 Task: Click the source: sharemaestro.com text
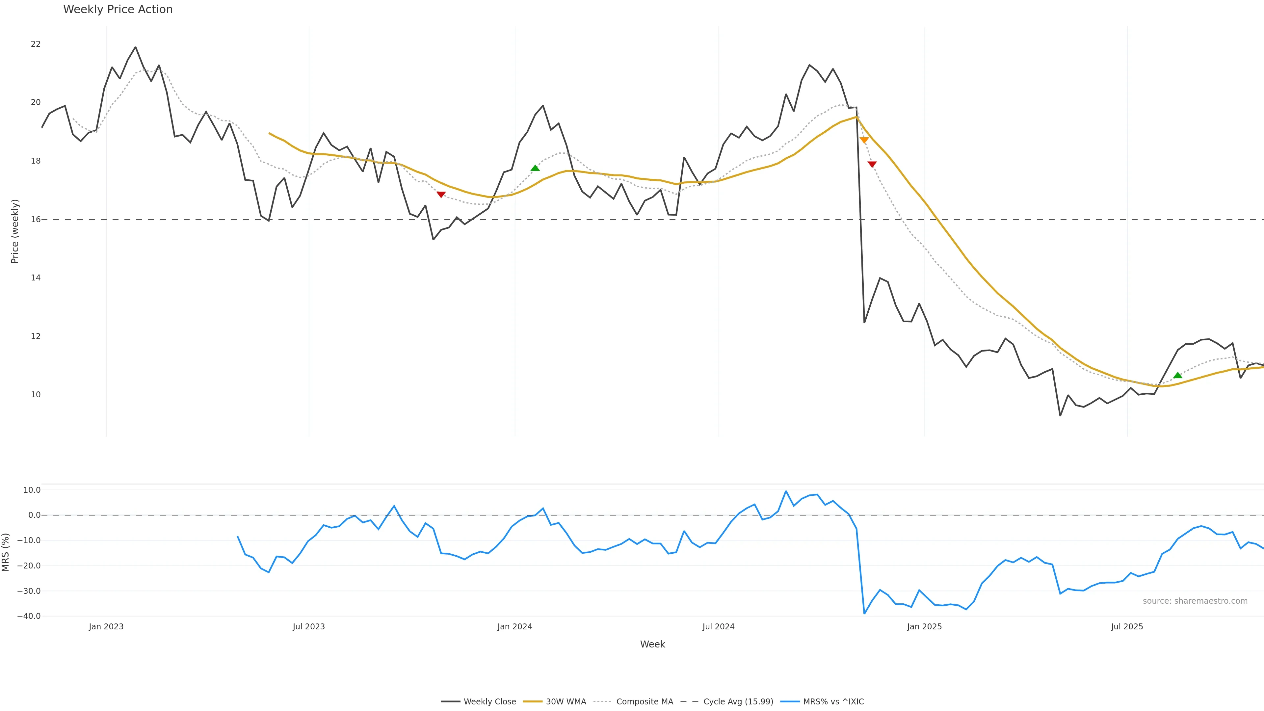click(1195, 601)
